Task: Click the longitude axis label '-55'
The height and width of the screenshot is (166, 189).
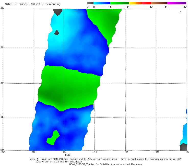Action: tap(33, 152)
